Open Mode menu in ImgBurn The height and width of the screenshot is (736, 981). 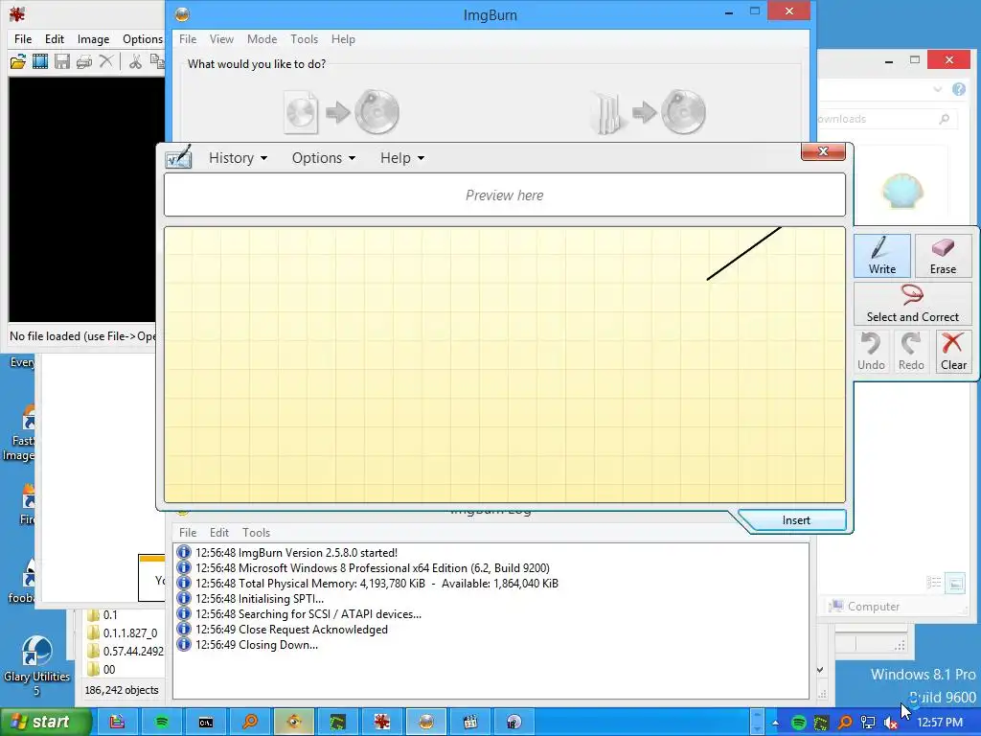(262, 38)
